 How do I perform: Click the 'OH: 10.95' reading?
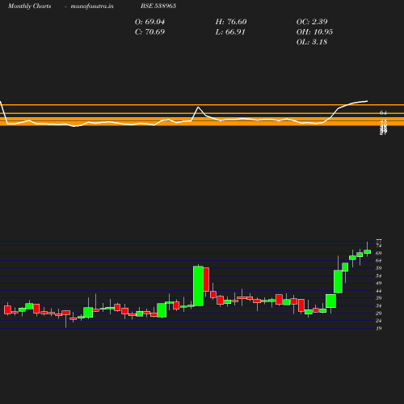coord(314,32)
